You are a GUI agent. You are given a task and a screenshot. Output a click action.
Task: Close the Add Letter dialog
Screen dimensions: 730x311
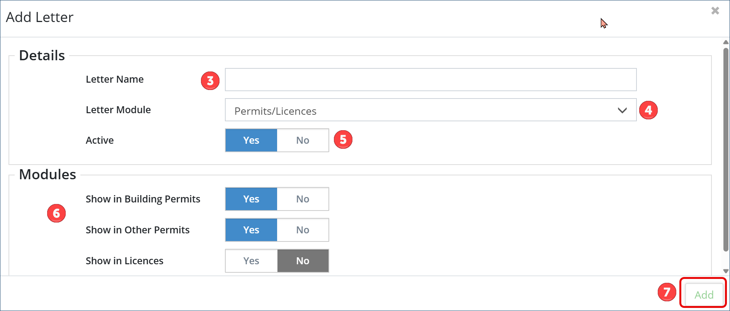715,11
